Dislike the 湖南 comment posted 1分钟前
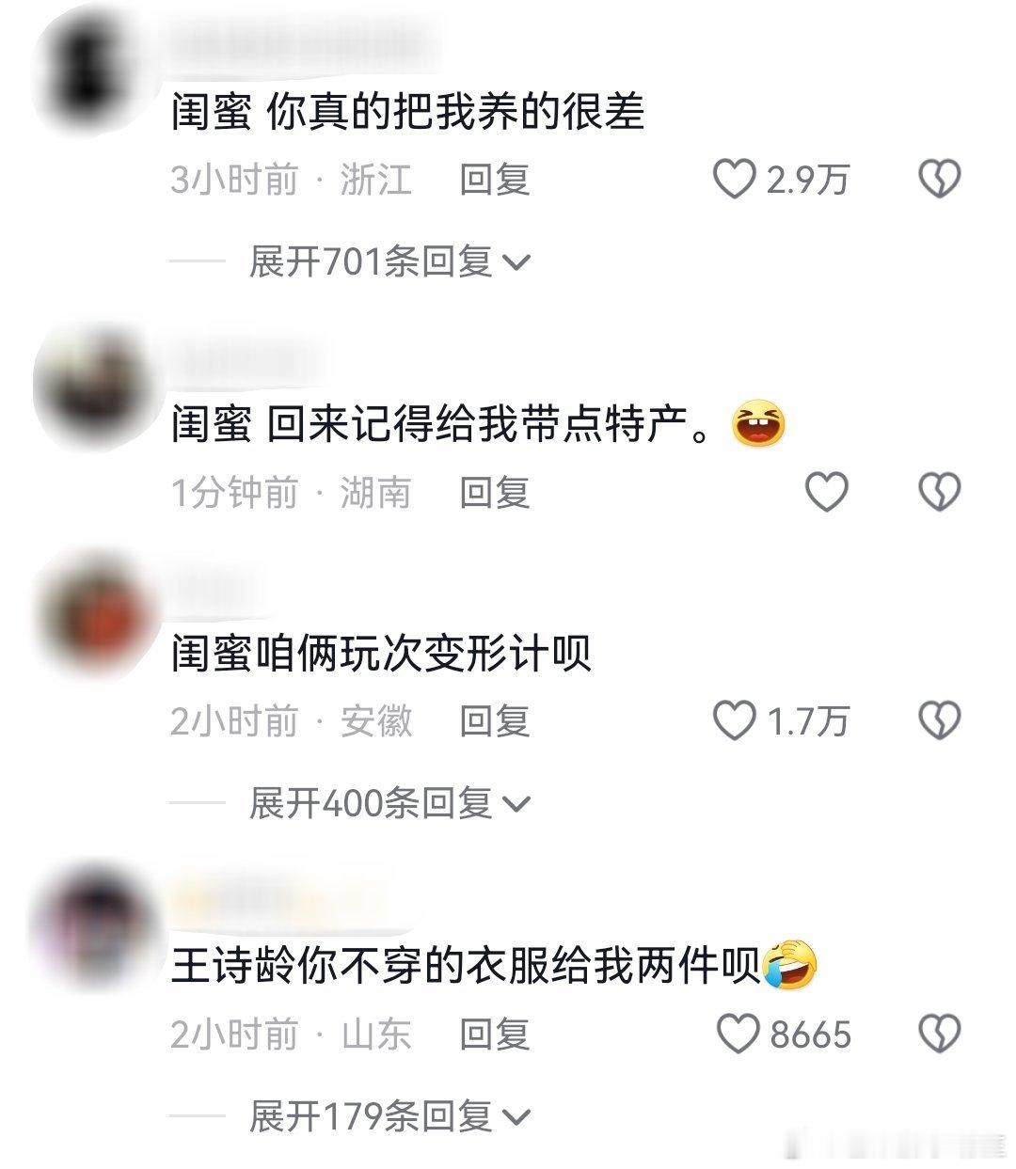The height and width of the screenshot is (1169, 1016). 939,492
